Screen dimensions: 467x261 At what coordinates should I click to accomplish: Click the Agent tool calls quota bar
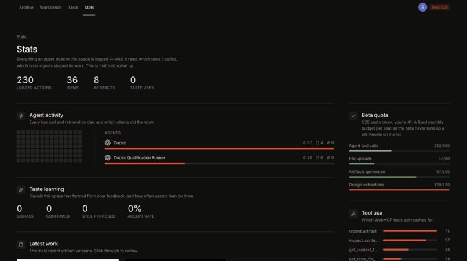tap(399, 151)
